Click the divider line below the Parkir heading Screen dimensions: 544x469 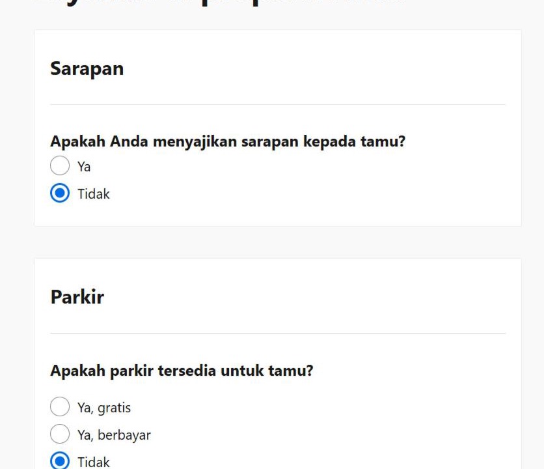point(278,334)
